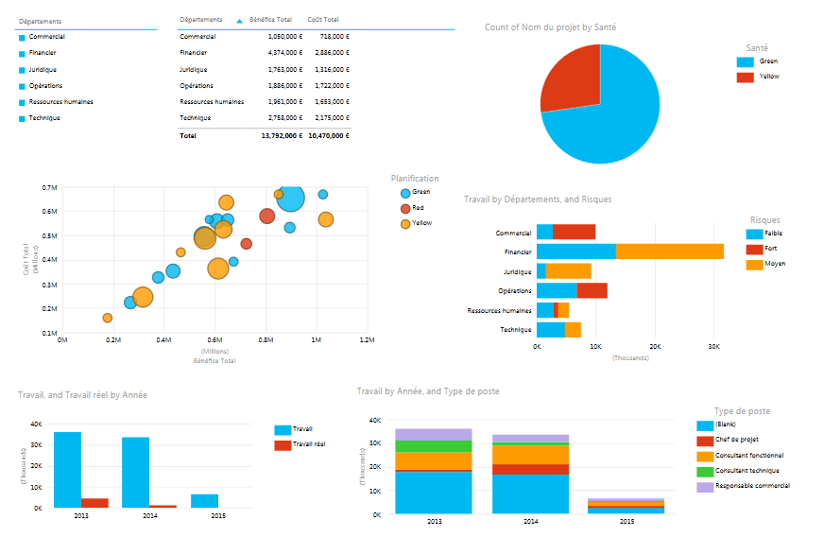Viewport: 824px width, 537px height.
Task: Click the sort arrow beside Départements table header
Action: click(x=239, y=20)
